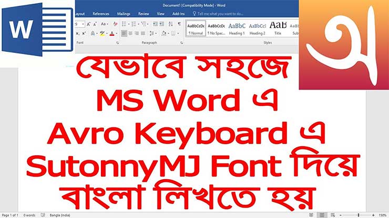Expand the Shading dropdown arrow
The width and height of the screenshot is (389, 218).
[168, 34]
